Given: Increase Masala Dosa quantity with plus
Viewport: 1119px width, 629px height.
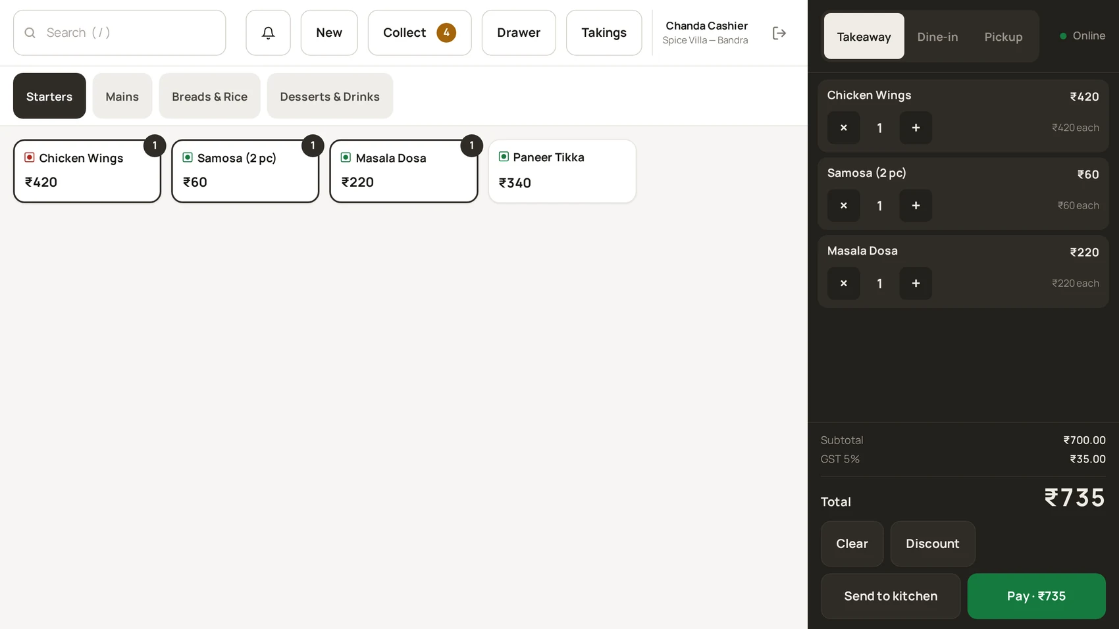Looking at the screenshot, I should (916, 284).
